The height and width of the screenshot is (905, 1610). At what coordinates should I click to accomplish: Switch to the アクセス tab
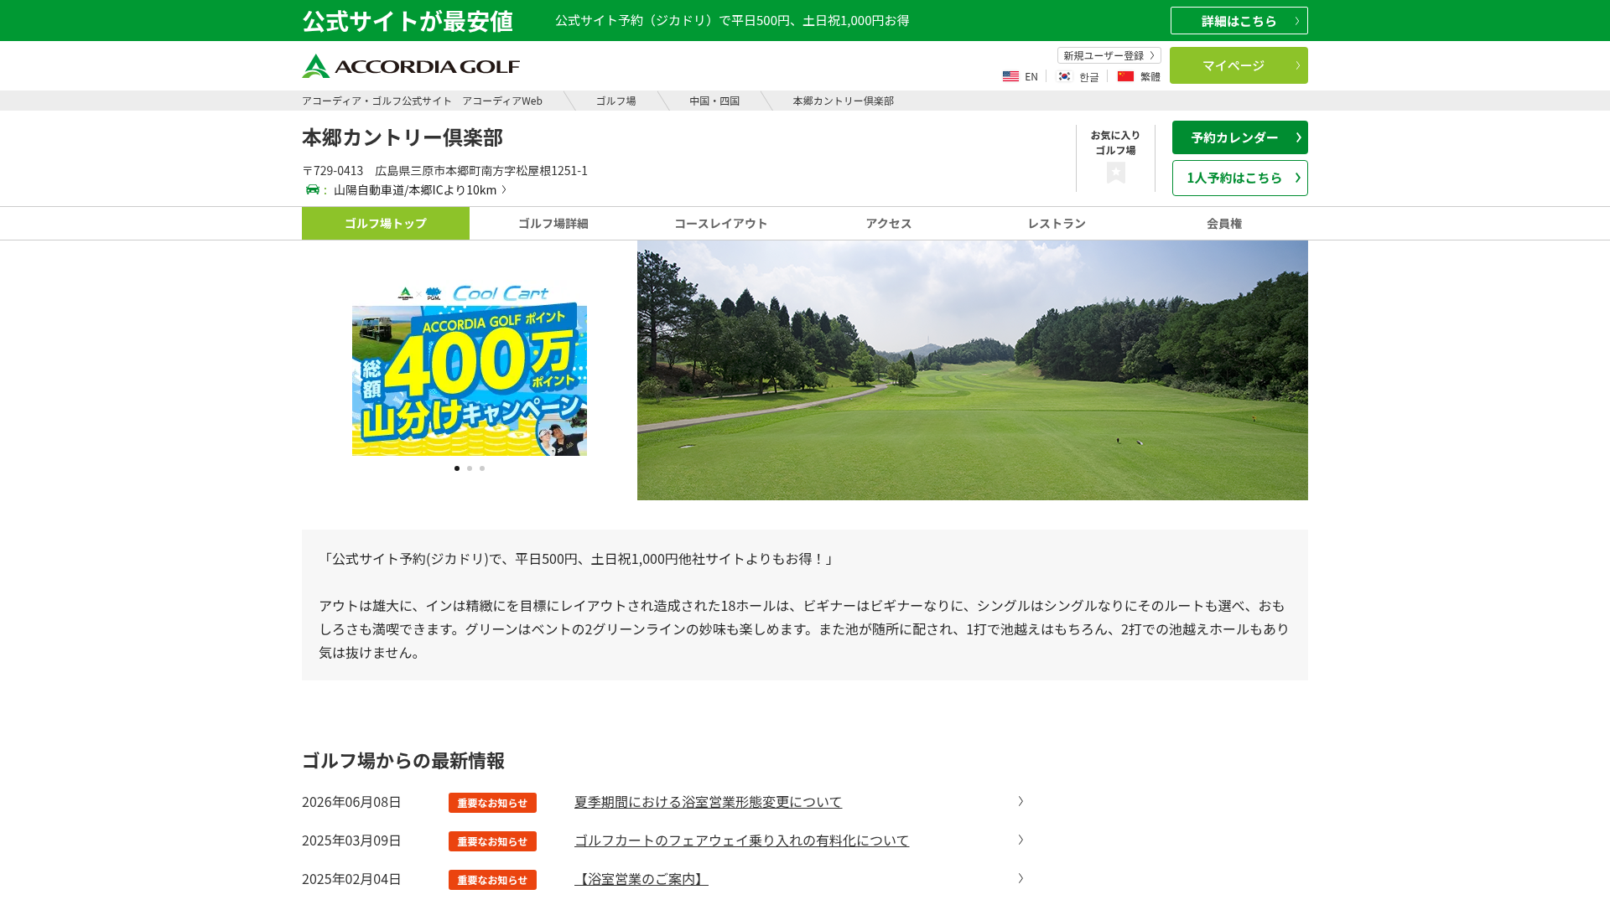pos(889,224)
